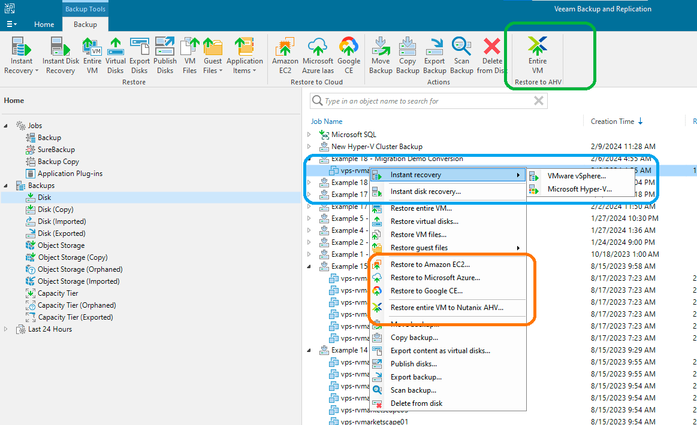
Task: Open Object Storage (Orphaned) item
Action: [x=80, y=269]
